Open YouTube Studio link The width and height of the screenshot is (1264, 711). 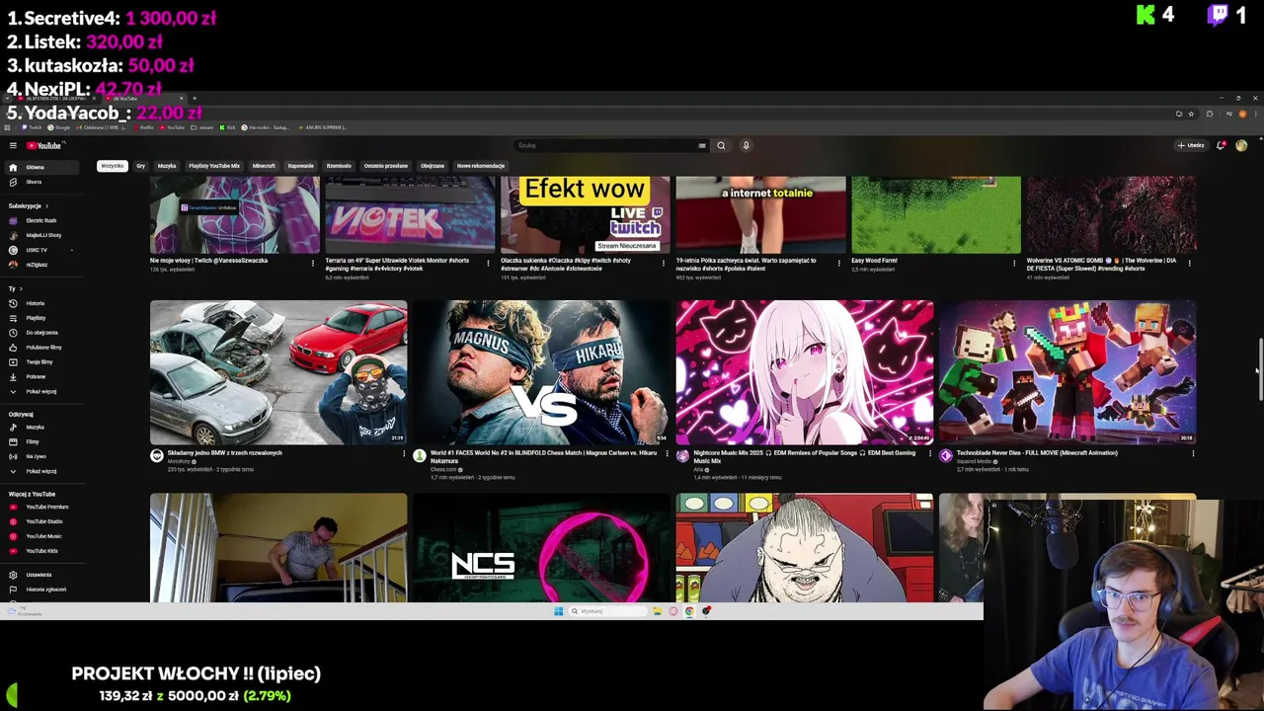click(39, 521)
